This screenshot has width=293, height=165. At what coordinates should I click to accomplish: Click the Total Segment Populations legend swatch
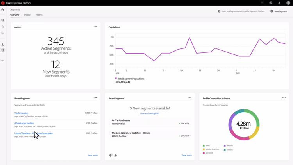[116, 79]
